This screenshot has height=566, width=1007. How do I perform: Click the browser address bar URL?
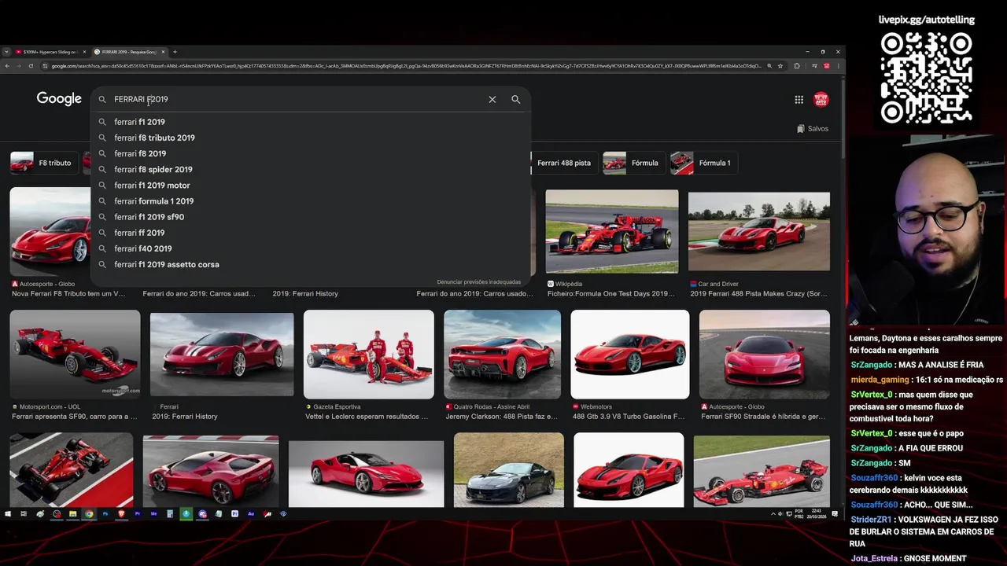[x=405, y=66]
